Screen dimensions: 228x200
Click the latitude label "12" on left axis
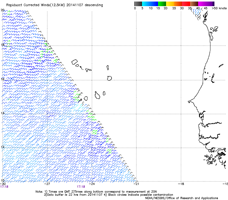(x=2, y=147)
